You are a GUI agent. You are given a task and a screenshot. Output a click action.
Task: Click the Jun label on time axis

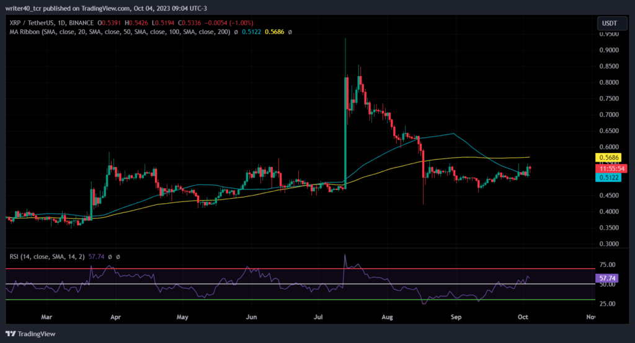pyautogui.click(x=252, y=317)
